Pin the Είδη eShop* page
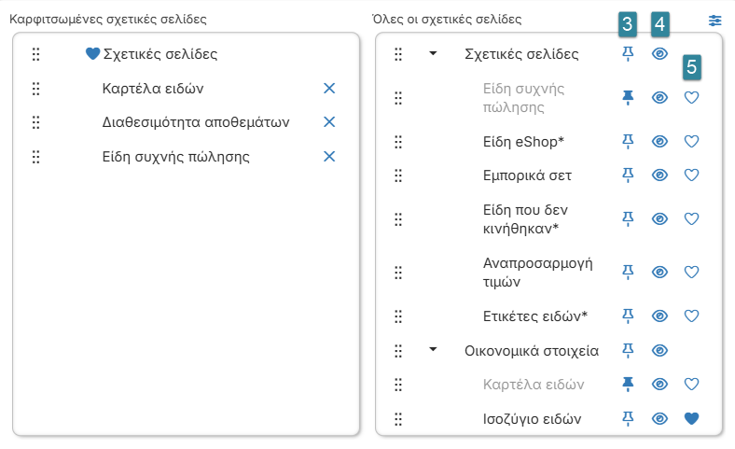 [x=628, y=141]
